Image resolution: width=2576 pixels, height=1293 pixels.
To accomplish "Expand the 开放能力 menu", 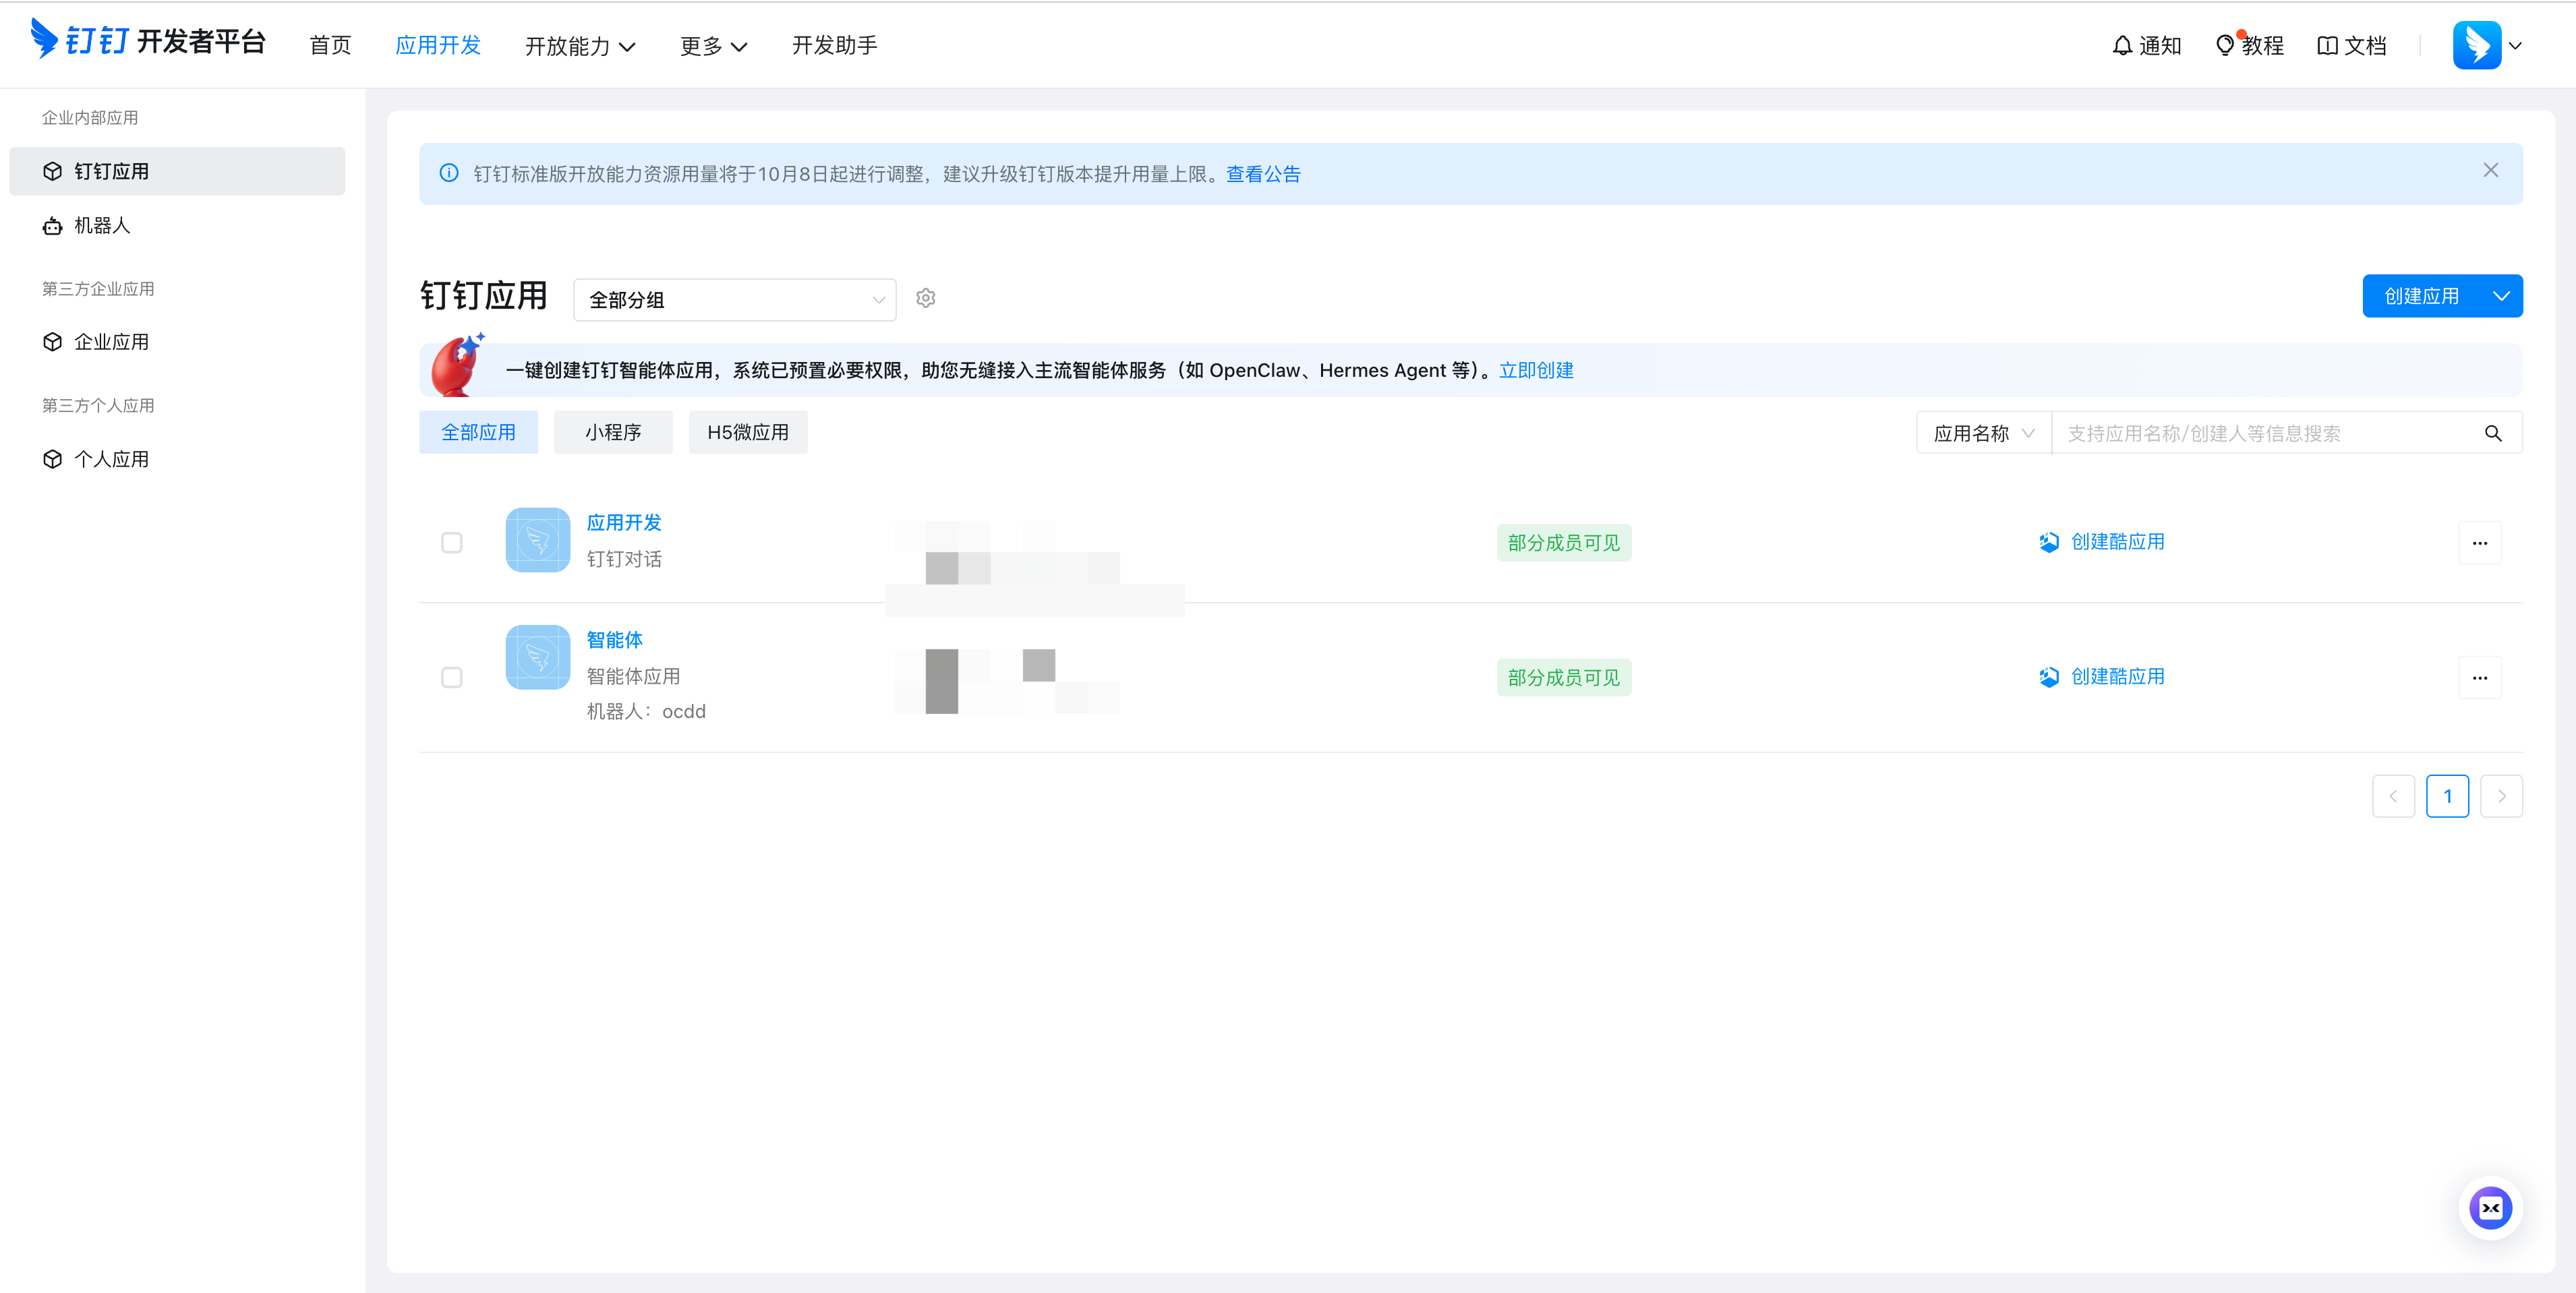I will (x=580, y=46).
